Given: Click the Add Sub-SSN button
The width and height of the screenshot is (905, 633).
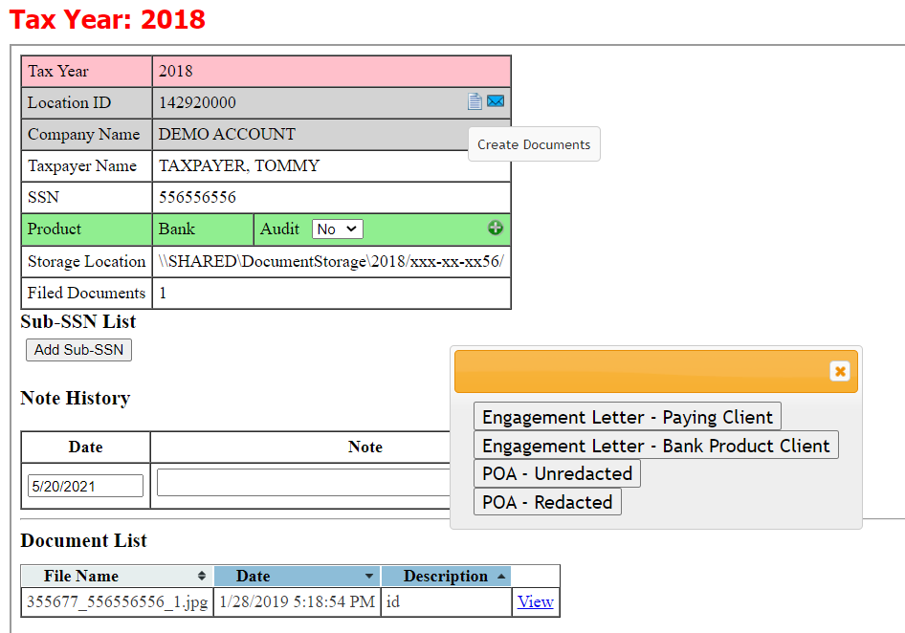Looking at the screenshot, I should pyautogui.click(x=78, y=350).
